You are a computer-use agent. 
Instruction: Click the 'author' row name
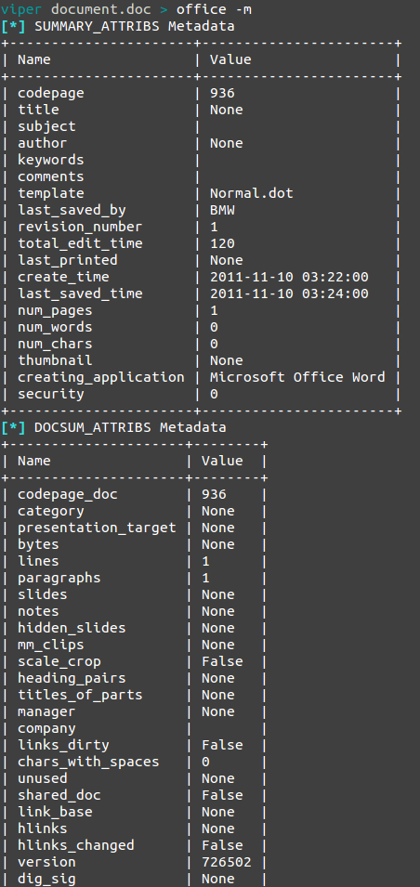(43, 144)
